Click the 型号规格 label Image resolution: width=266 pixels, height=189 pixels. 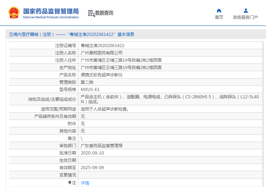68,90
